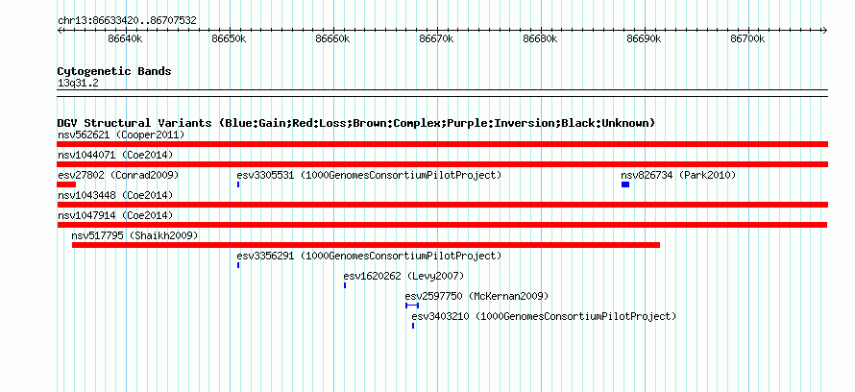This screenshot has width=855, height=392.
Task: Open esv3305531 1000Genomes variant label
Action: click(369, 175)
